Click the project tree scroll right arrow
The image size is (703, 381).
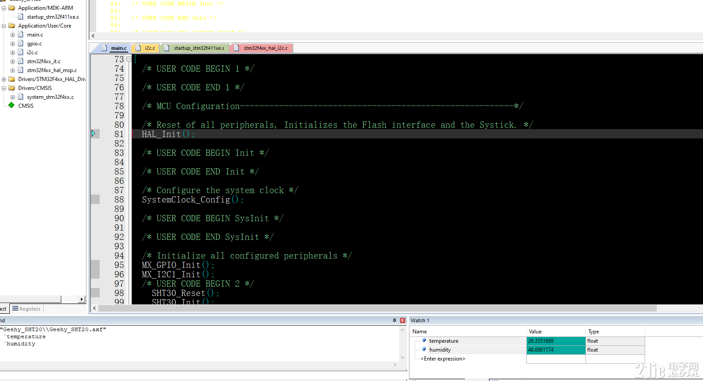point(82,299)
